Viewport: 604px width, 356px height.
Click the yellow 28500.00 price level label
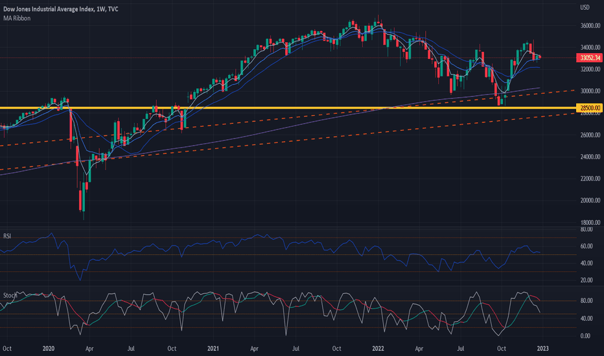click(x=589, y=107)
